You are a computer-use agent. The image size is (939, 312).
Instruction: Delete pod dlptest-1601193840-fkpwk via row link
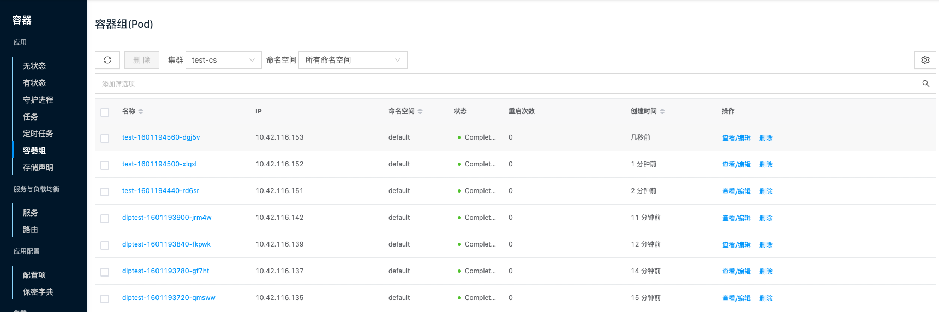[765, 245]
